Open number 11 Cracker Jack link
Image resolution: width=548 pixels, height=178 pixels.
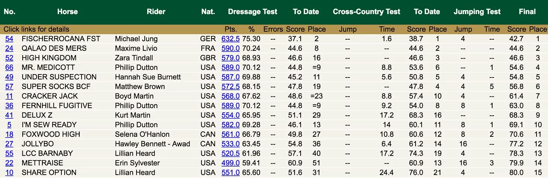[9, 96]
